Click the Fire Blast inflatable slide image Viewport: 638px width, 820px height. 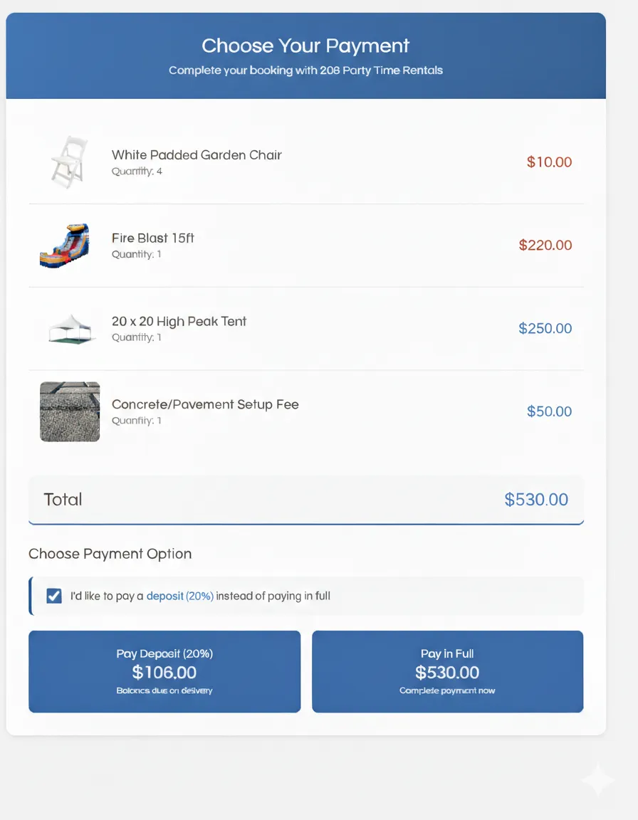[x=65, y=246]
